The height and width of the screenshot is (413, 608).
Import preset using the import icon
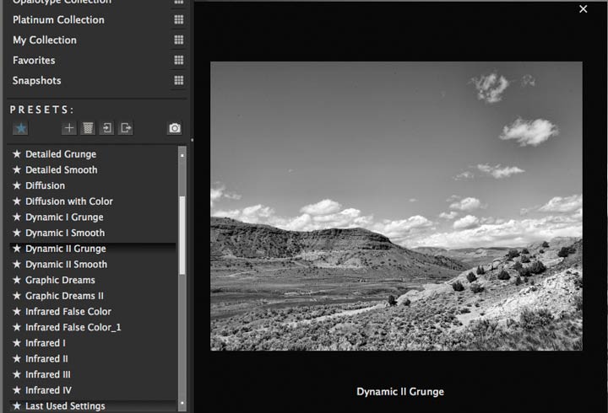[x=106, y=128]
